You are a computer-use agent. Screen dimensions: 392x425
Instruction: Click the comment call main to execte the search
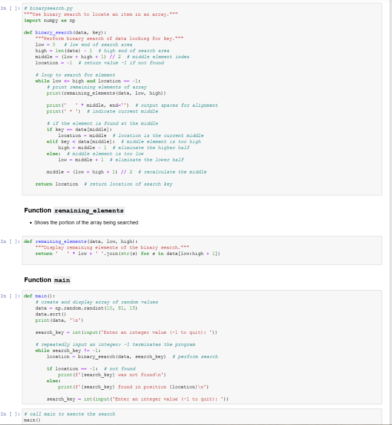coord(71,414)
